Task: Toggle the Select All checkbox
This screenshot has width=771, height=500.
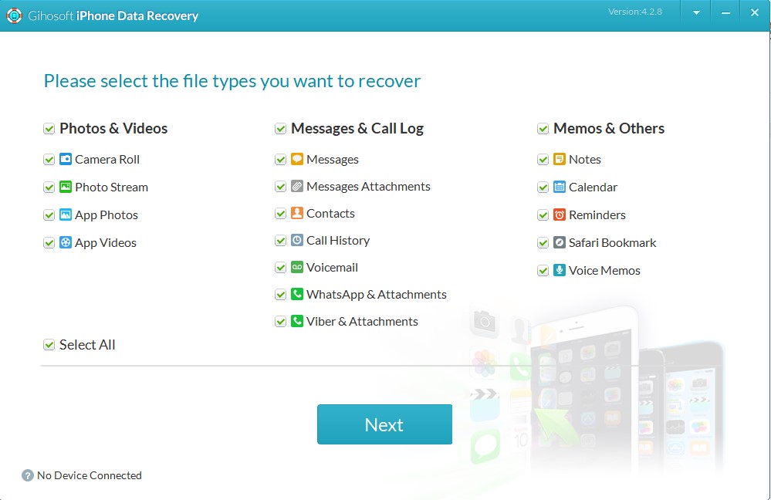Action: click(49, 345)
